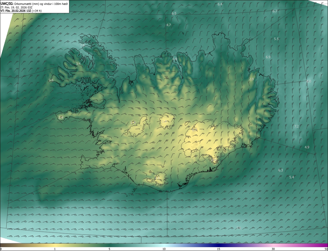Click the 6.7 value label on the map

(x=275, y=11)
